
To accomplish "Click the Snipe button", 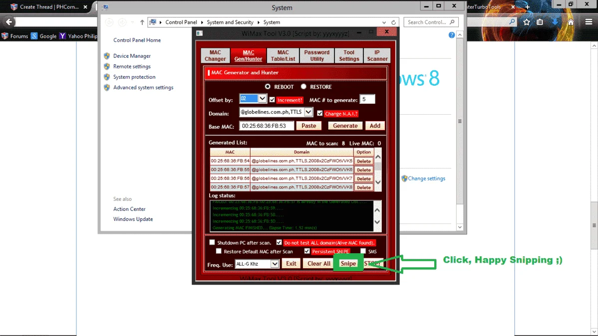I will click(x=348, y=264).
